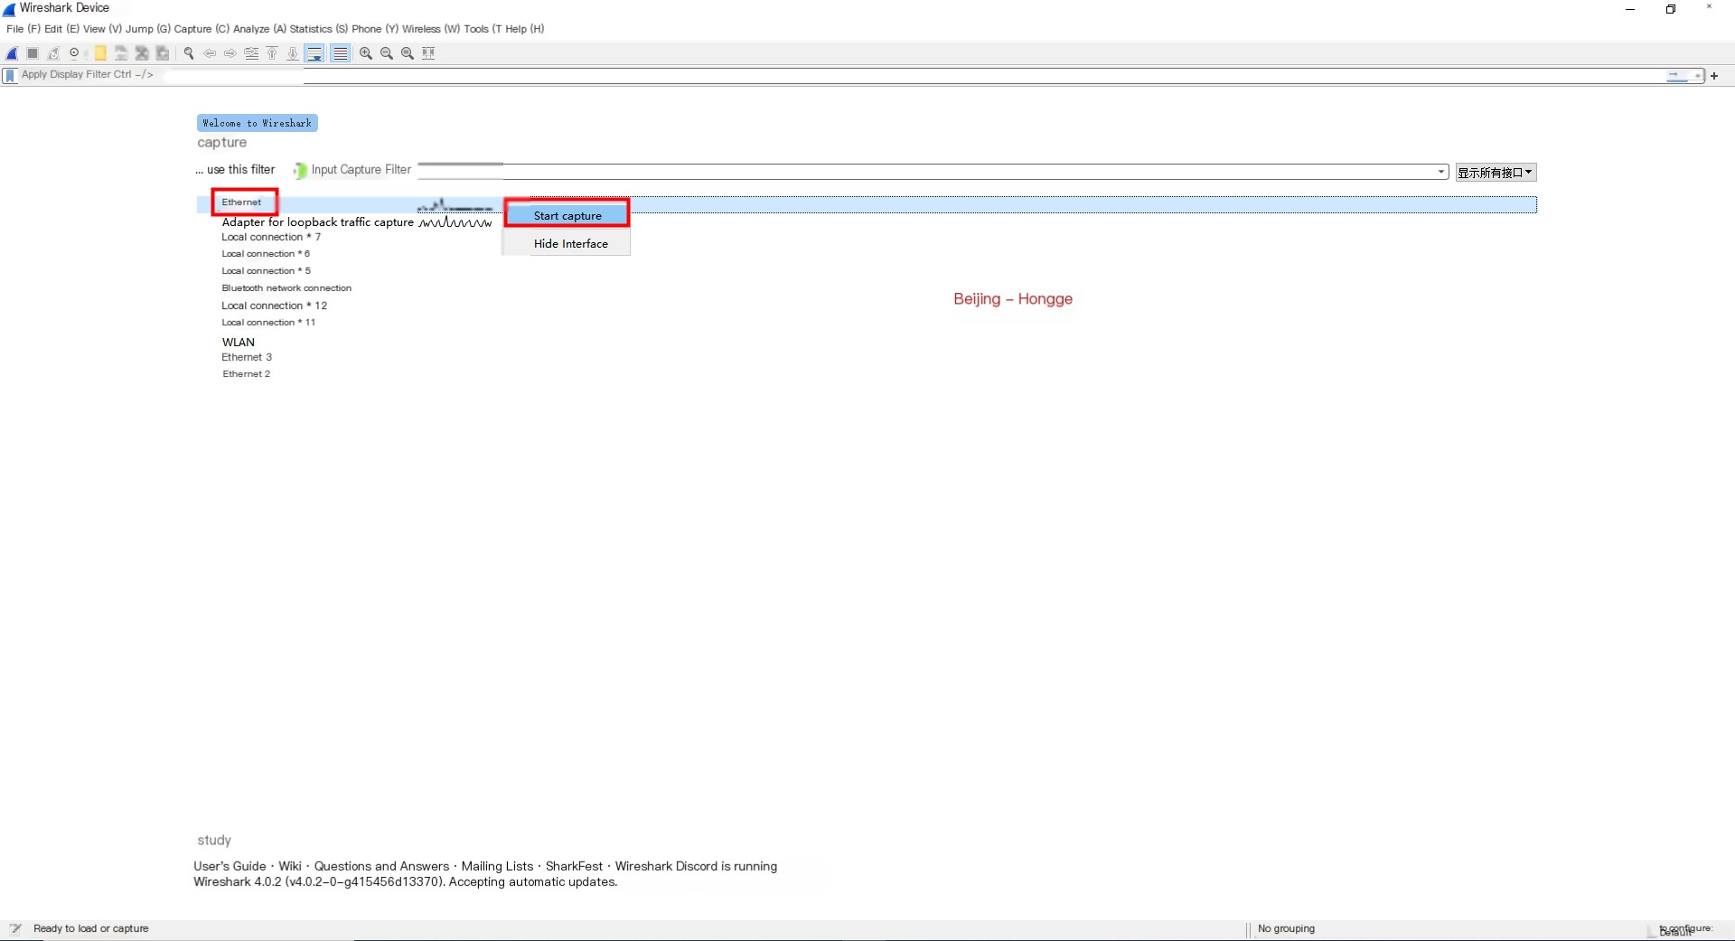
Task: Open the File menu
Action: pos(23,29)
